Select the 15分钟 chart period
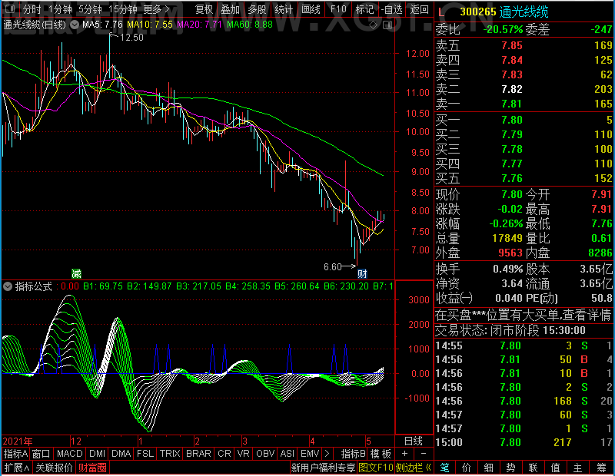 (x=122, y=9)
